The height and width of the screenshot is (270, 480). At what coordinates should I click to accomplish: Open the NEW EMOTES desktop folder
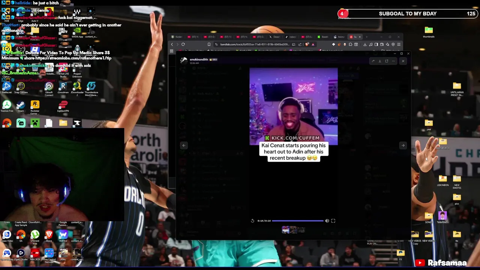tap(457, 181)
